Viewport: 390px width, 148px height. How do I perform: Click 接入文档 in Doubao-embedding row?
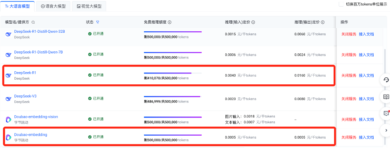366,137
